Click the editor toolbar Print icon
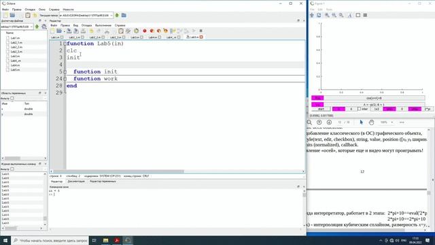Viewport: 435px width, 245px height. pos(83,31)
